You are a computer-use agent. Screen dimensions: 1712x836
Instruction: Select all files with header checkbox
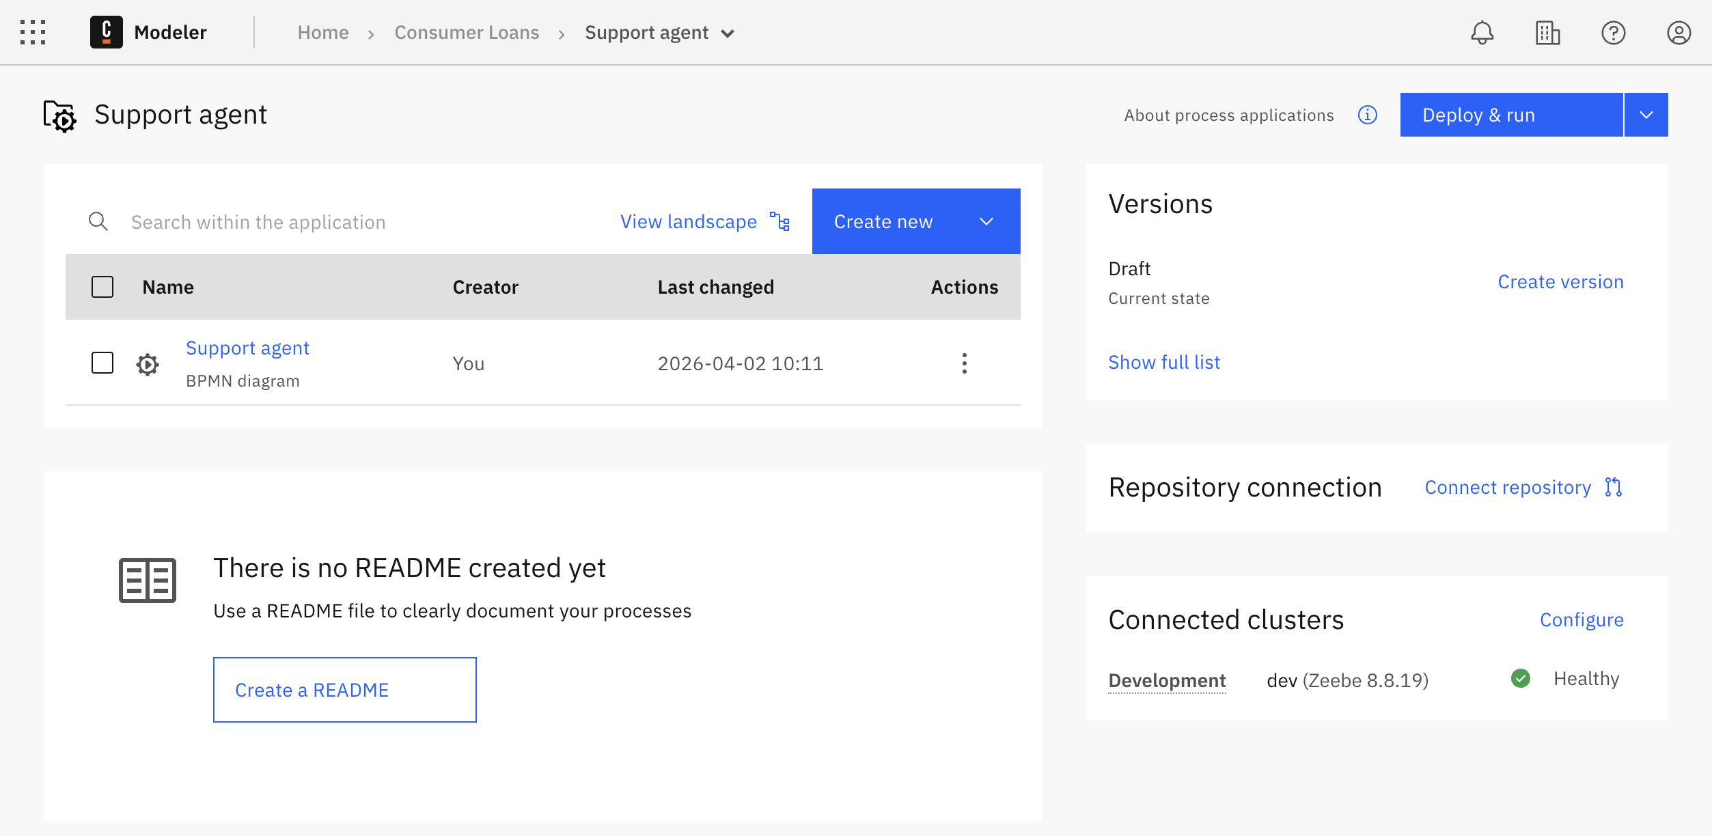point(102,287)
